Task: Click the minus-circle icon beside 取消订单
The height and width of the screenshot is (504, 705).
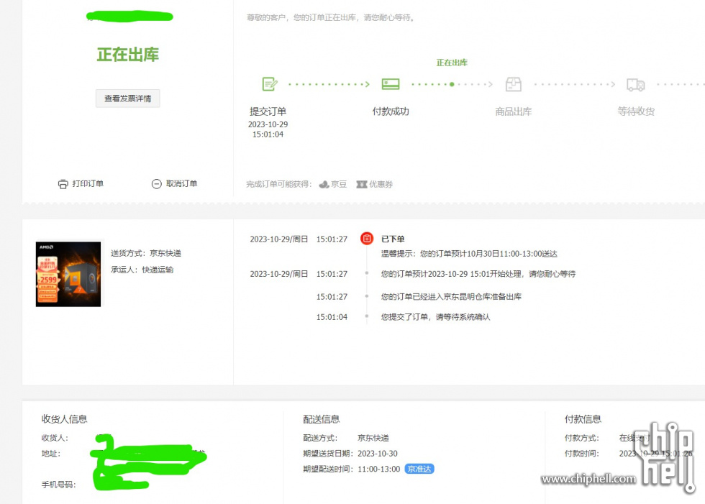Action: click(x=157, y=184)
